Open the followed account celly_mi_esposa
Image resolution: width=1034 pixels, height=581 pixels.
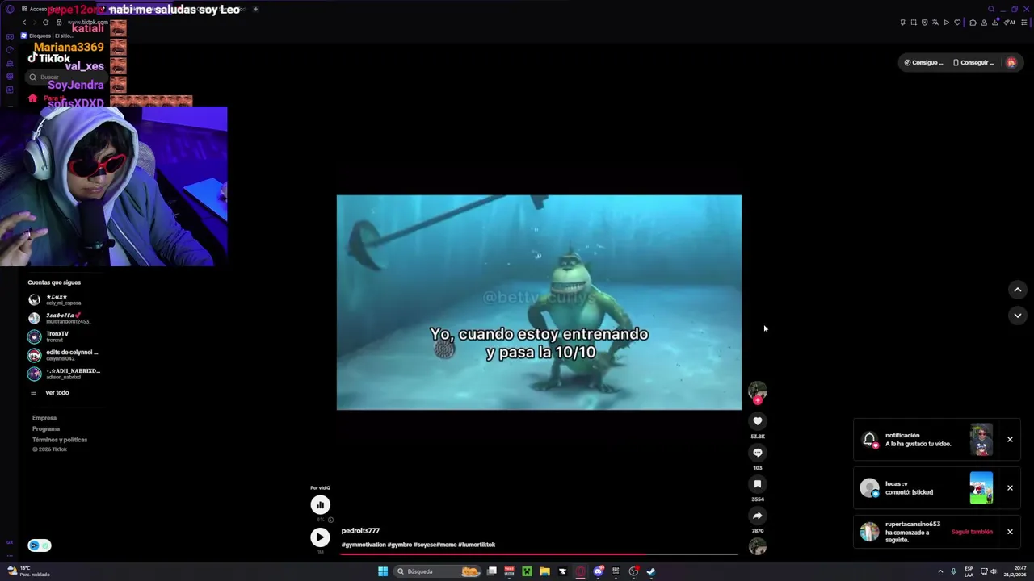(x=65, y=299)
